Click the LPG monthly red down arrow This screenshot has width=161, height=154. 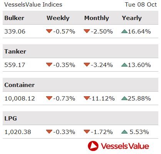(87, 132)
